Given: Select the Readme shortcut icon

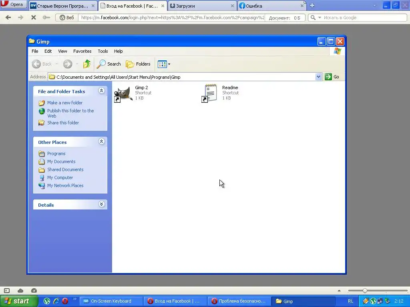Looking at the screenshot, I should 209,93.
